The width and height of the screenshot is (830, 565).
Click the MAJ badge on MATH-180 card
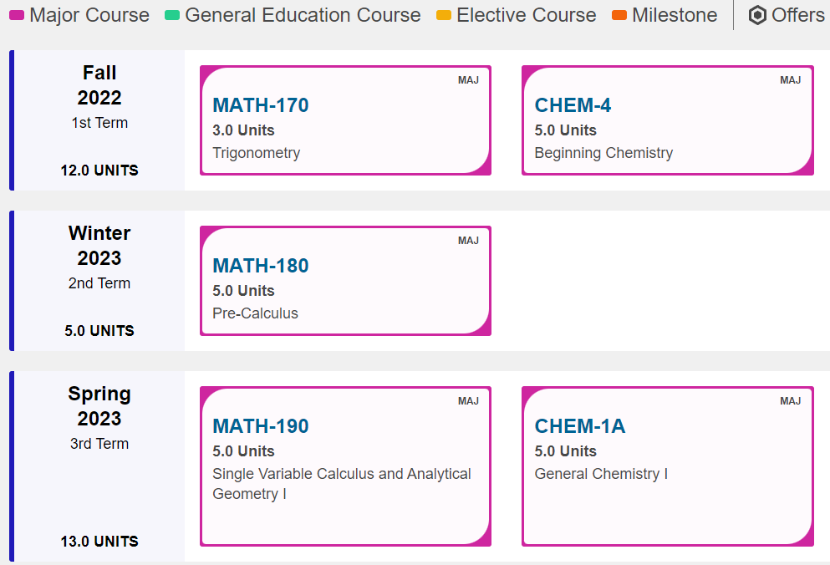(x=468, y=241)
